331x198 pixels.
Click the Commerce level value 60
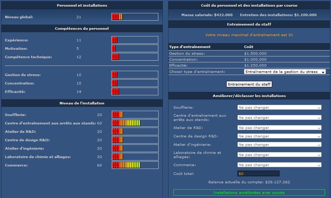tap(99, 165)
